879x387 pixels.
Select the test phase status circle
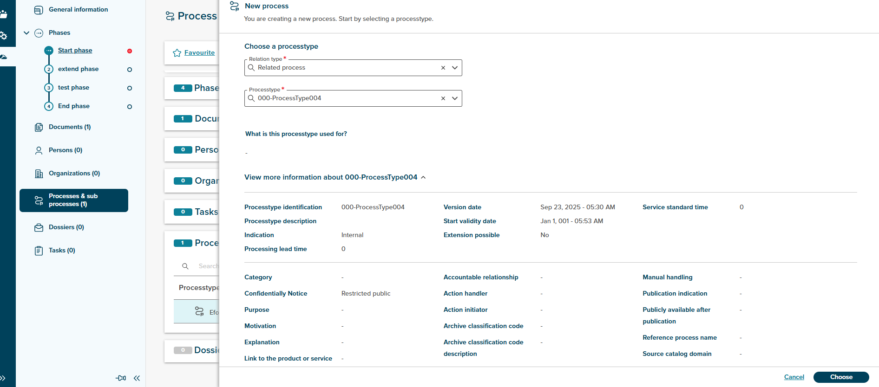[130, 88]
